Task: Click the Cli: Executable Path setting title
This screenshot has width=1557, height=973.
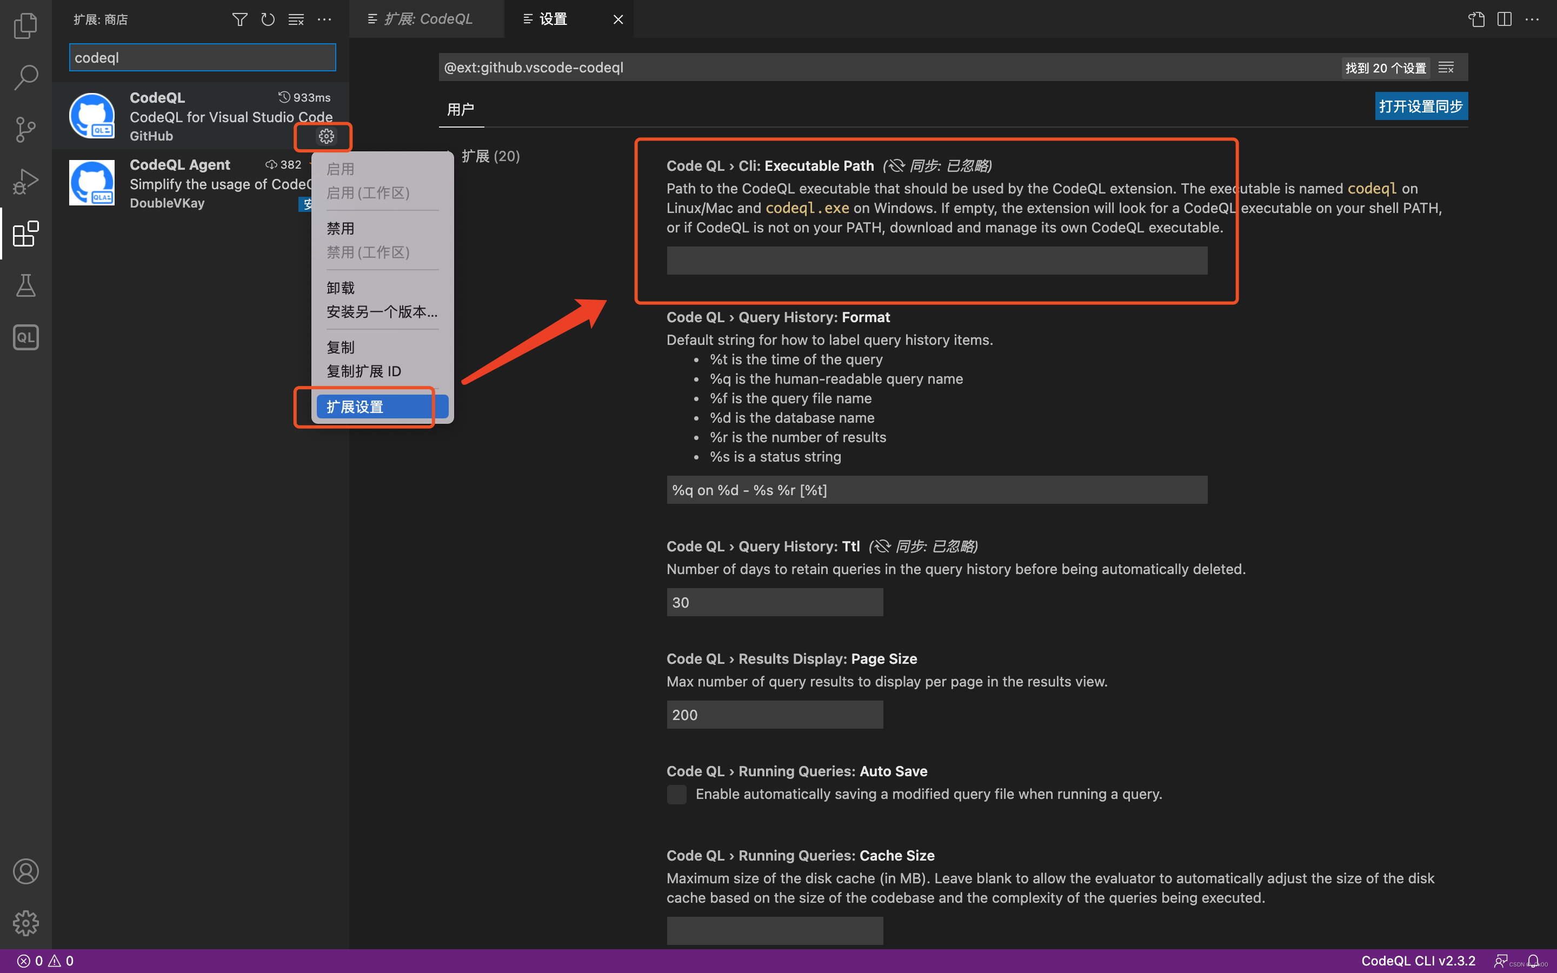Action: pos(770,166)
